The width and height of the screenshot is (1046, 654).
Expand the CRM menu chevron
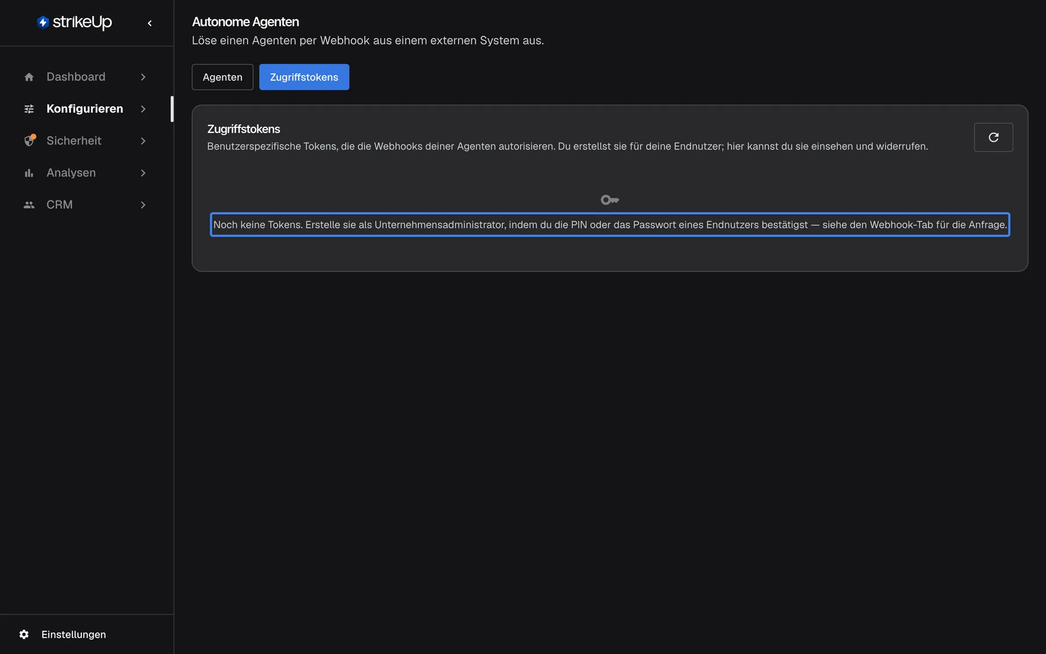click(143, 205)
